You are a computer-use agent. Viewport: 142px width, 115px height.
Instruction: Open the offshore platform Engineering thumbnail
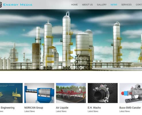point(11,93)
